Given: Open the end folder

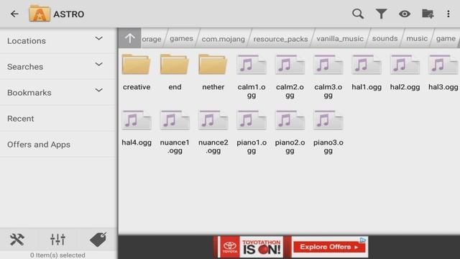Looking at the screenshot, I should (x=175, y=72).
